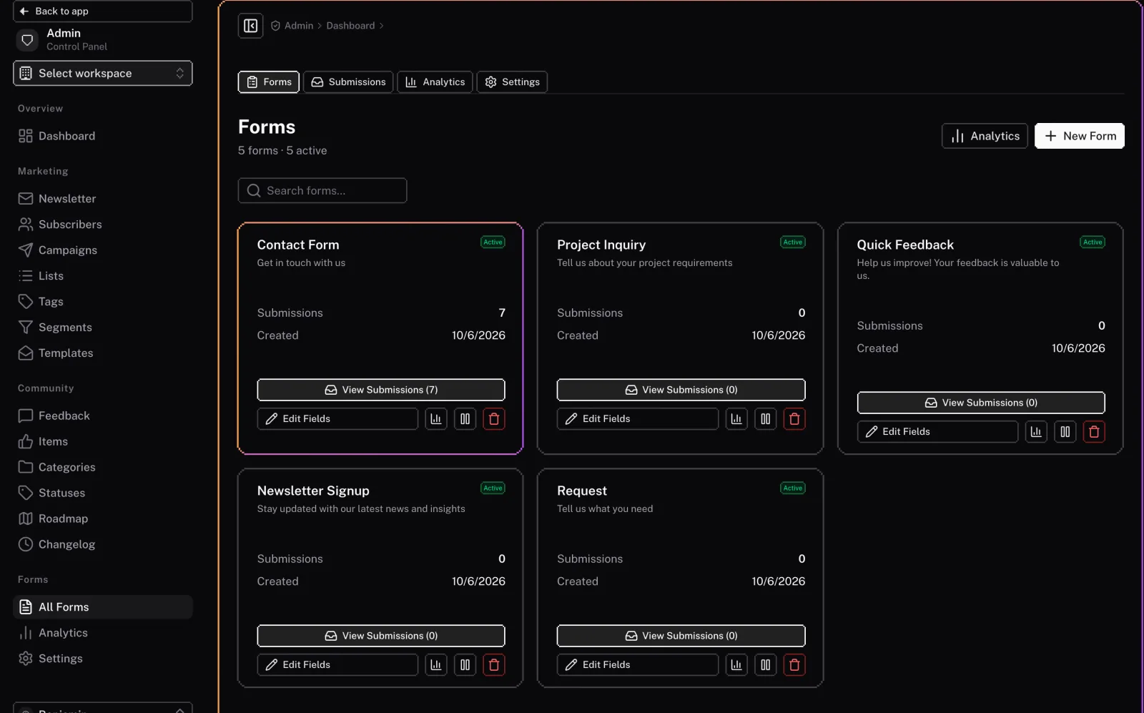
Task: Click Back to app
Action: 103,11
